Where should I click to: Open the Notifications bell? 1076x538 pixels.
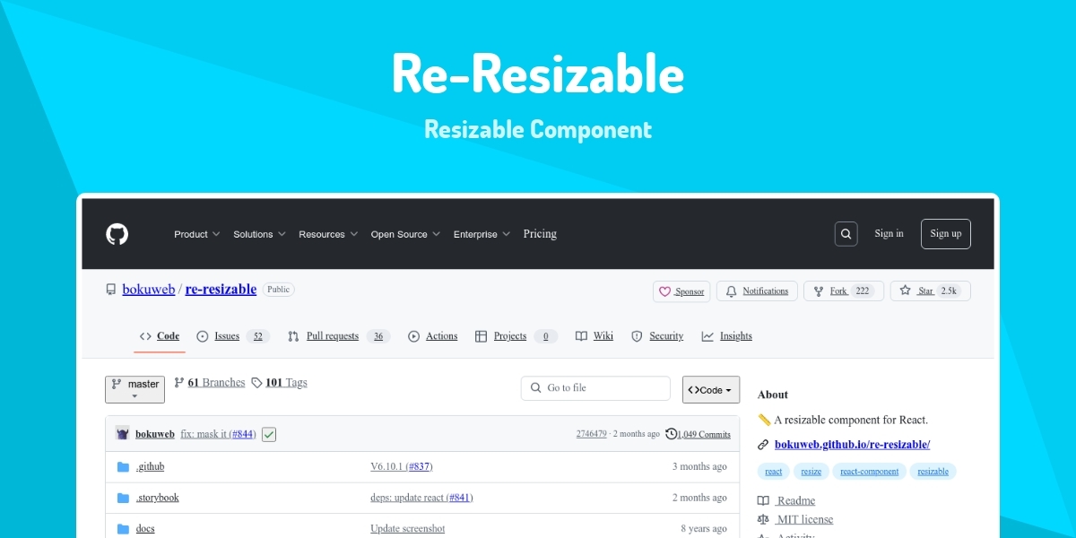click(733, 291)
